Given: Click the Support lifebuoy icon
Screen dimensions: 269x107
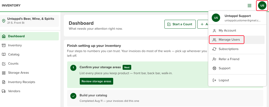Looking at the screenshot, I should pyautogui.click(x=214, y=68).
